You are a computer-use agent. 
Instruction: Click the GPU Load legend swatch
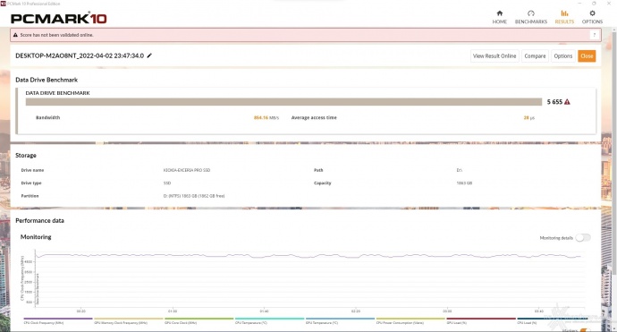point(481,319)
